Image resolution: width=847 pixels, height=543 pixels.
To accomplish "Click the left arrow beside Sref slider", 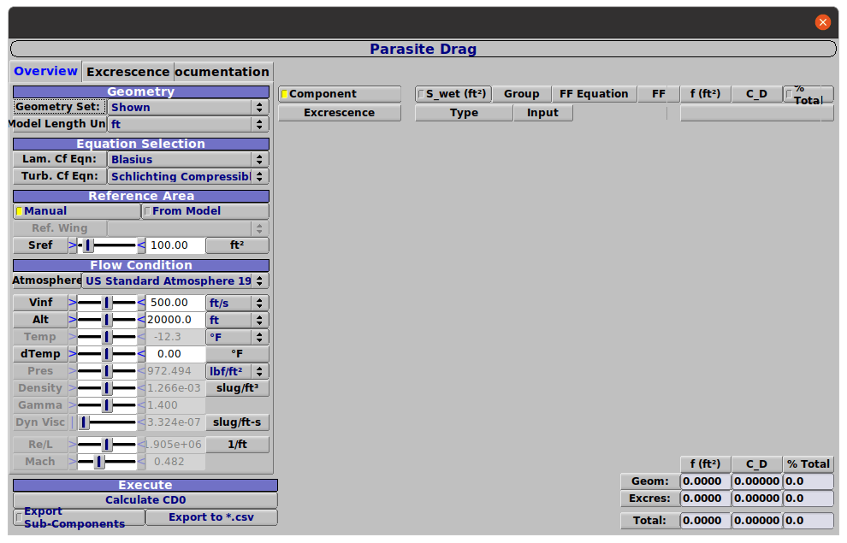I will pyautogui.click(x=73, y=245).
